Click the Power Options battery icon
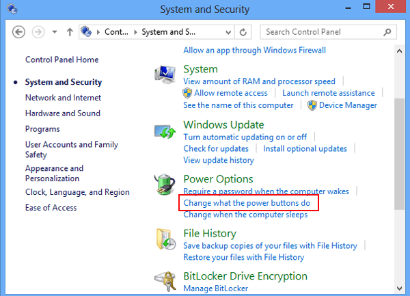 click(165, 185)
